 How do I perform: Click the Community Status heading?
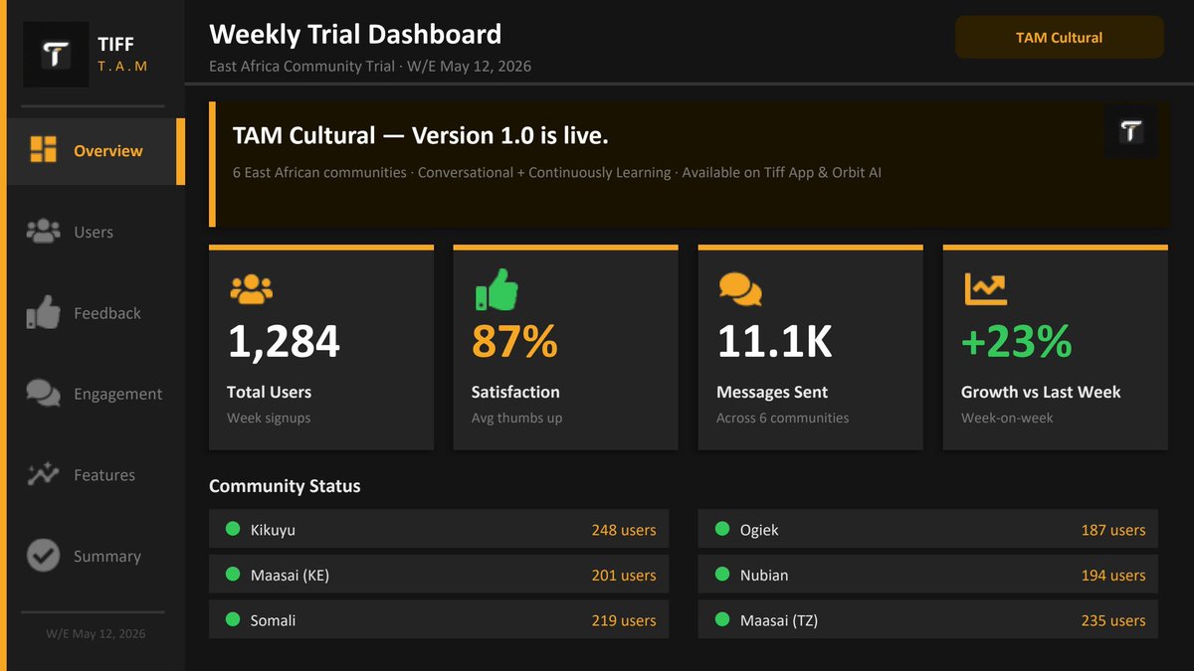pyautogui.click(x=285, y=486)
